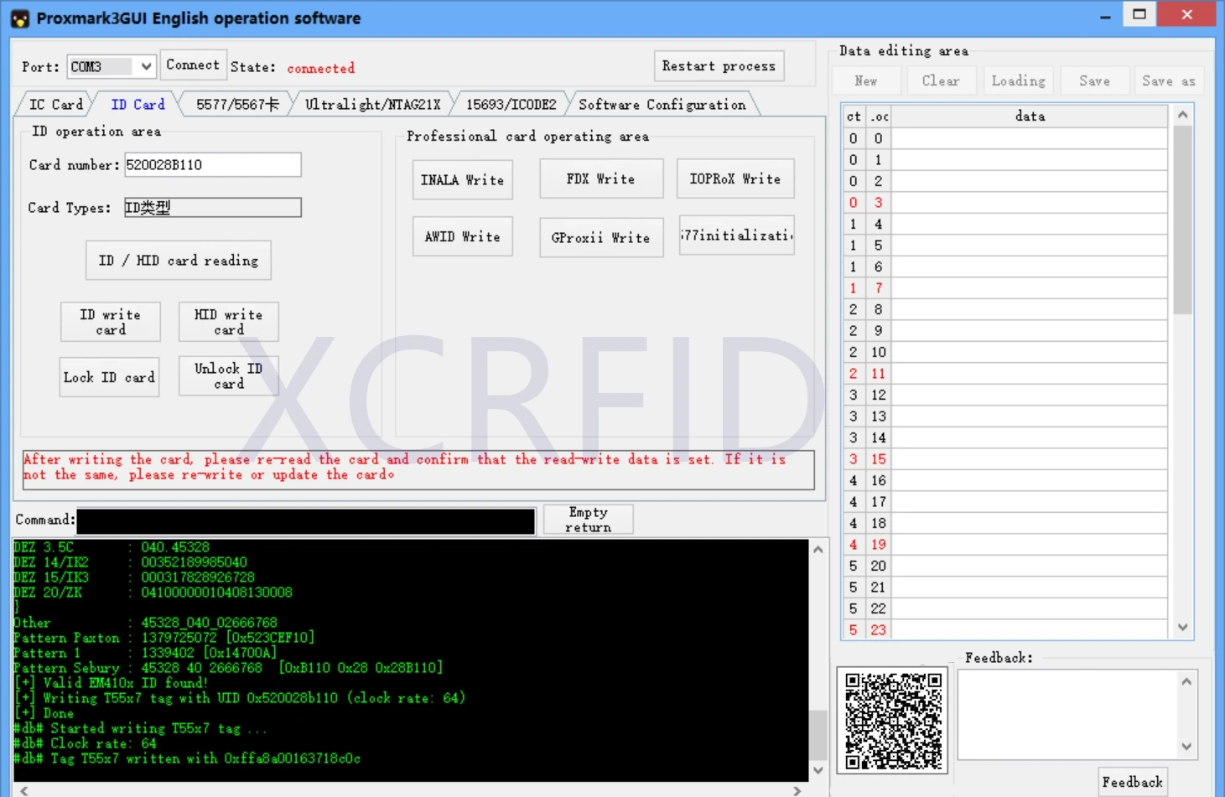Select data cell in row 10
The width and height of the screenshot is (1225, 797).
pyautogui.click(x=1030, y=353)
